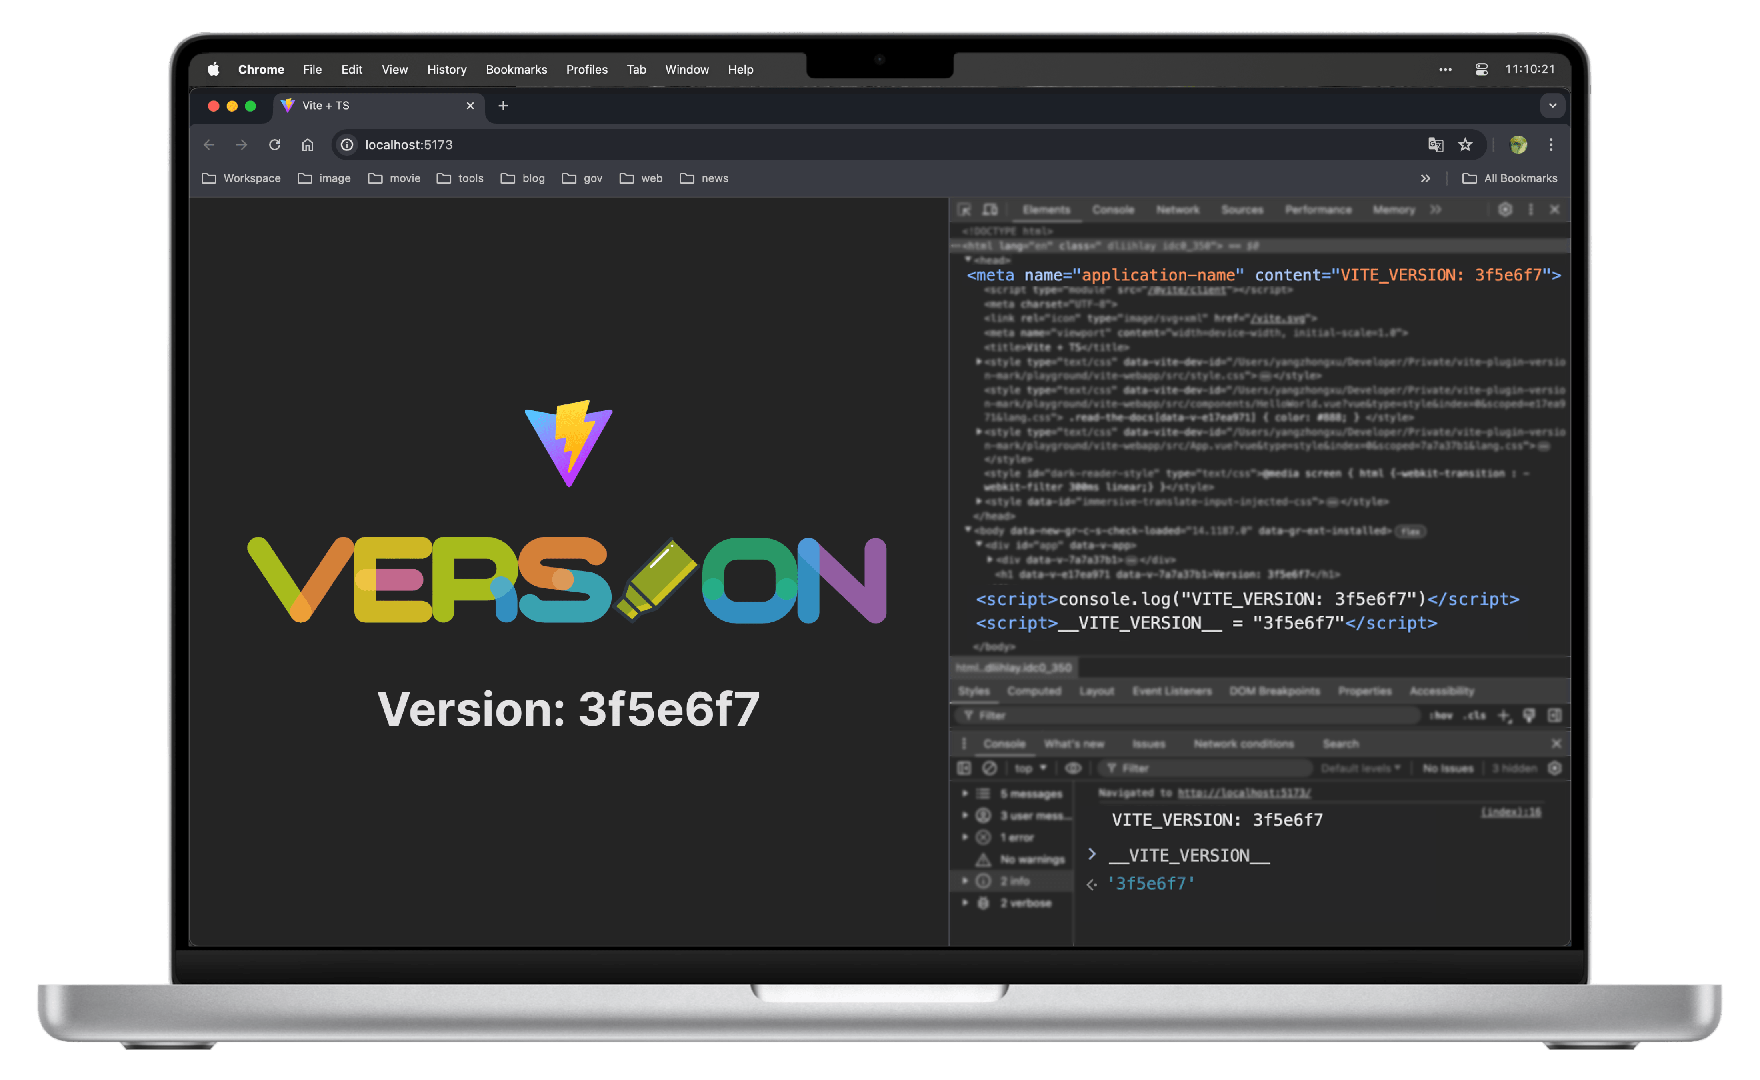Screen dimensions: 1760x1080
Task: Select the Issues drawer tab
Action: (1148, 744)
